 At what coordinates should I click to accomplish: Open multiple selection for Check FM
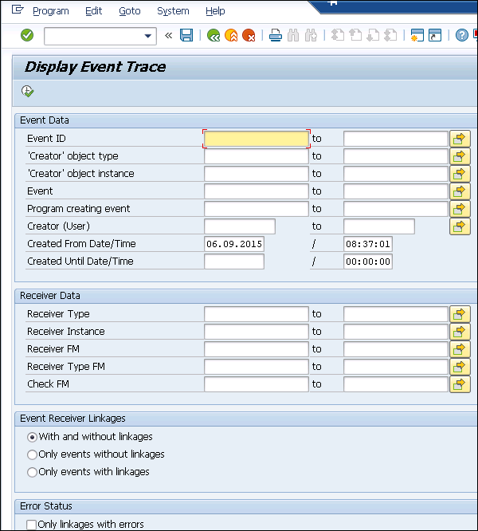(460, 384)
